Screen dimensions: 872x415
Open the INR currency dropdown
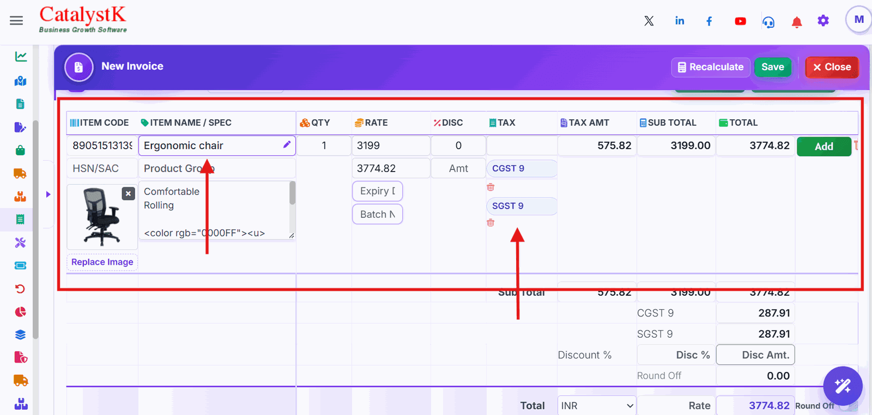[597, 406]
